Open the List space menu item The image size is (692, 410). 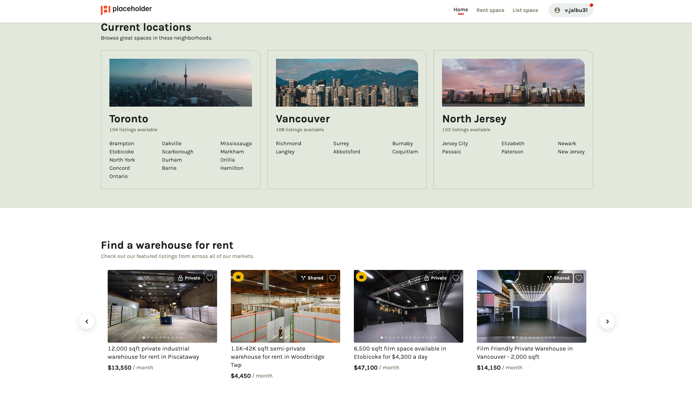pos(525,10)
